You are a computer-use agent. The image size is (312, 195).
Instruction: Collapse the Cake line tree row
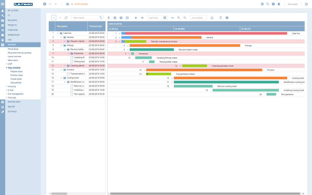(58, 33)
